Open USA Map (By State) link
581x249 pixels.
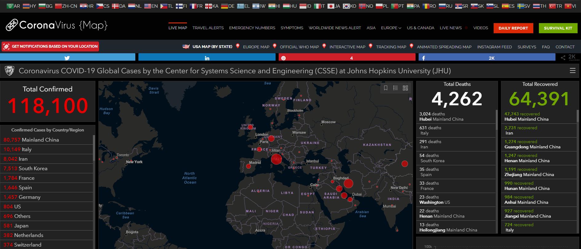(x=212, y=47)
